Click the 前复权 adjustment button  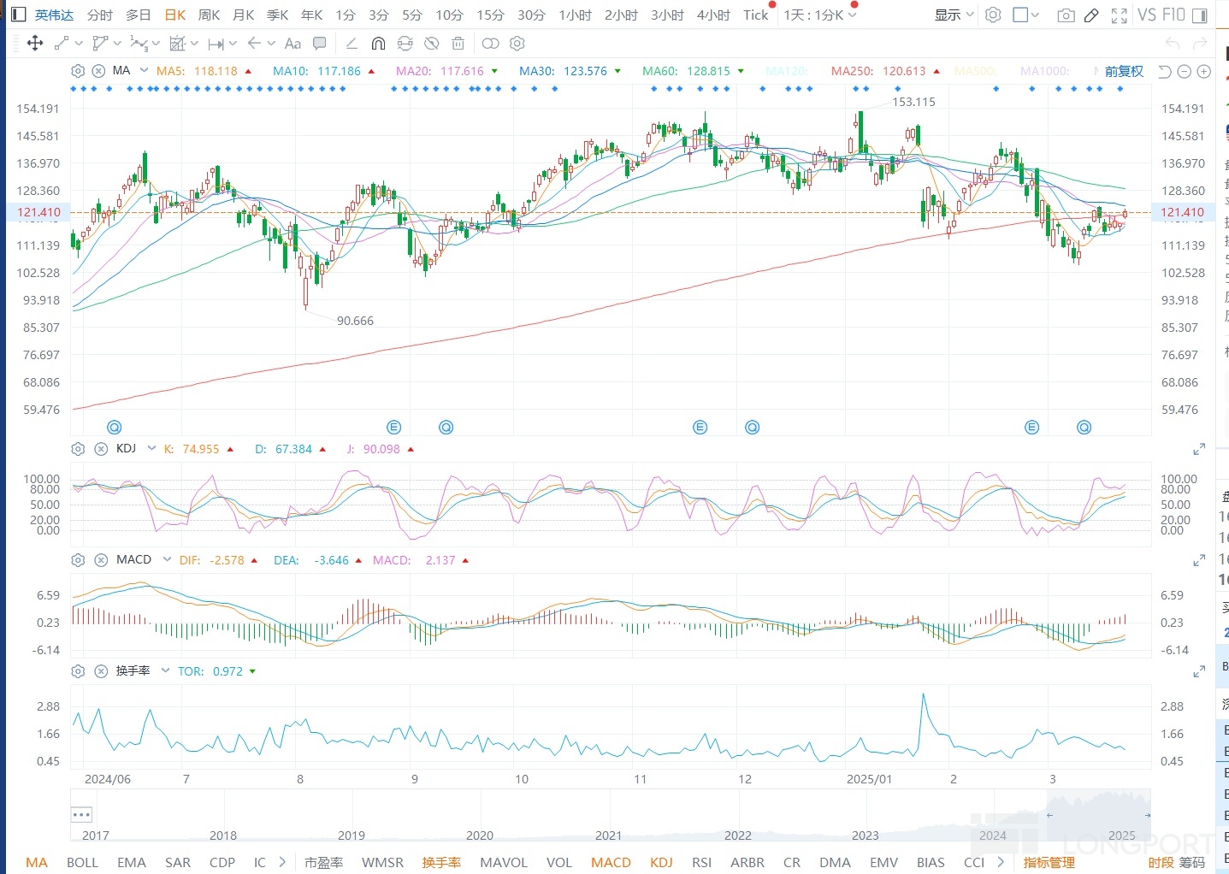1124,71
